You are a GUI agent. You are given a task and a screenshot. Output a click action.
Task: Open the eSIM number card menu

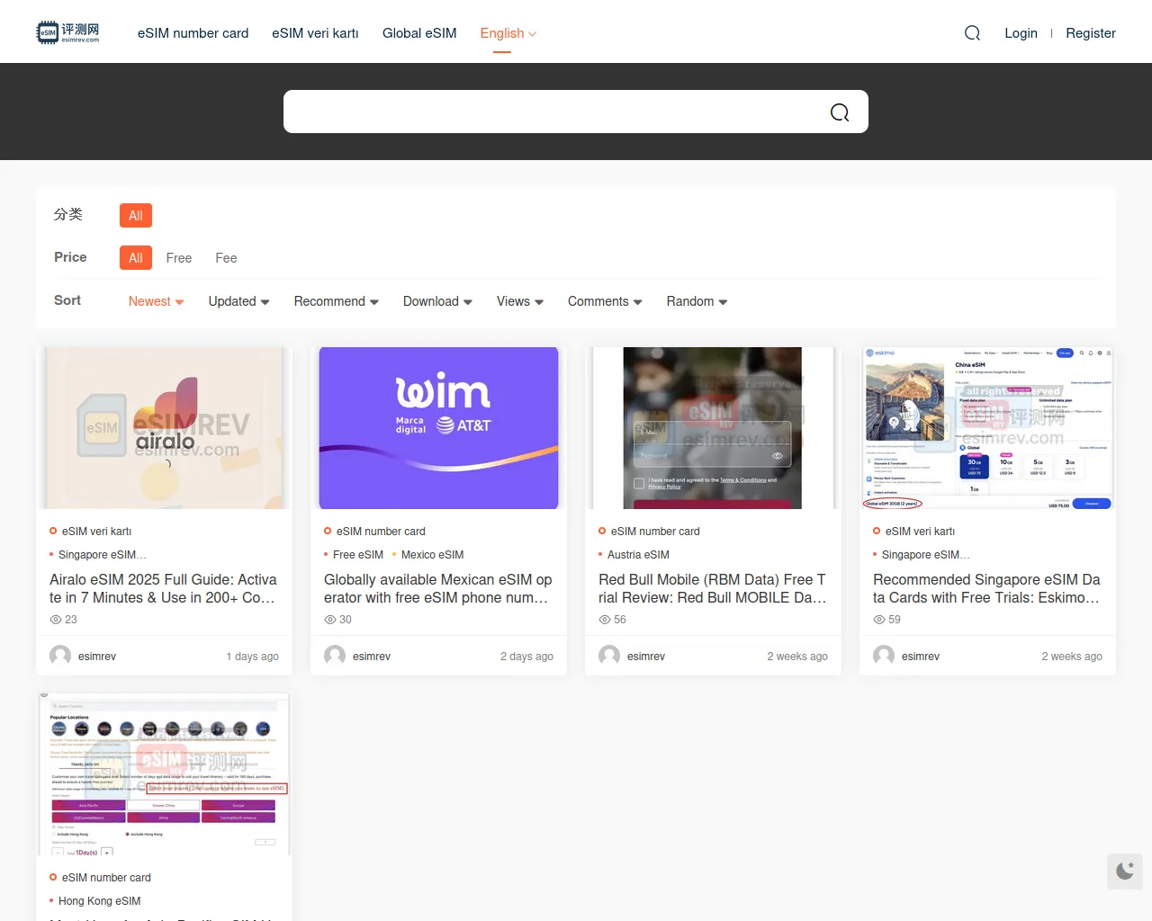(x=193, y=33)
